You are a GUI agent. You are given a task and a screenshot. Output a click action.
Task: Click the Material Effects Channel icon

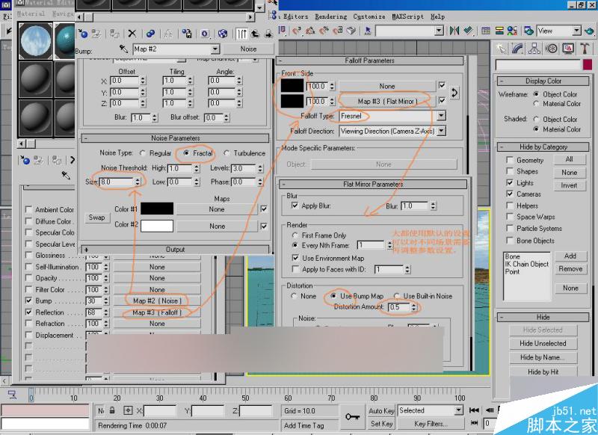(x=205, y=34)
